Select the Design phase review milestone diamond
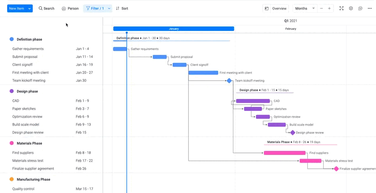This screenshot has height=193, width=376. (x=293, y=133)
